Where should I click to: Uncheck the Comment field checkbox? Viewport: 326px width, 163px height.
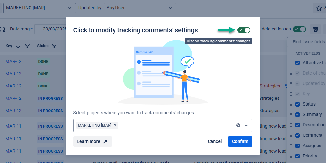pyautogui.click(x=297, y=135)
